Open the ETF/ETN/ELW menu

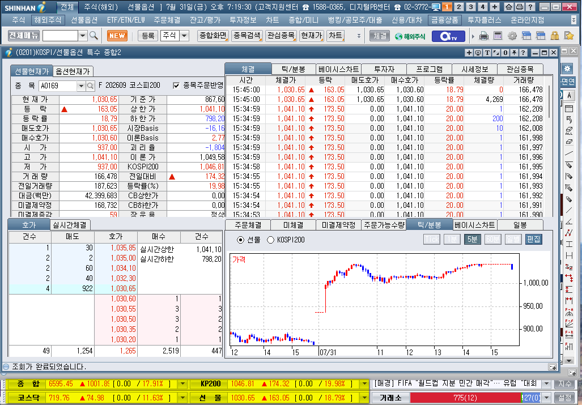126,20
